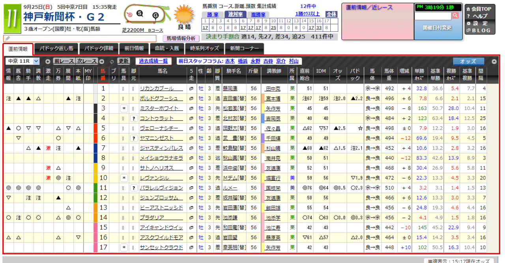Click the gear icon beside 設定
Image resolution: width=505 pixels, height=263 pixels.
tap(468, 23)
